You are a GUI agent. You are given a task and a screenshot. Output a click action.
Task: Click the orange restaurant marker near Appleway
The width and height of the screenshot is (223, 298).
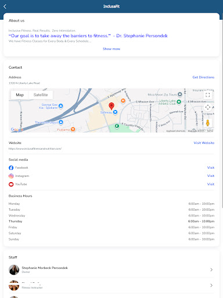(x=123, y=101)
